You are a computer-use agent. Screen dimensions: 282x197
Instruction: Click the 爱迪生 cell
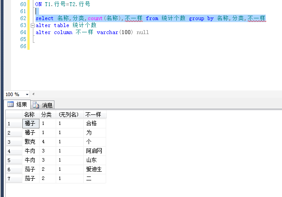tap(95, 169)
